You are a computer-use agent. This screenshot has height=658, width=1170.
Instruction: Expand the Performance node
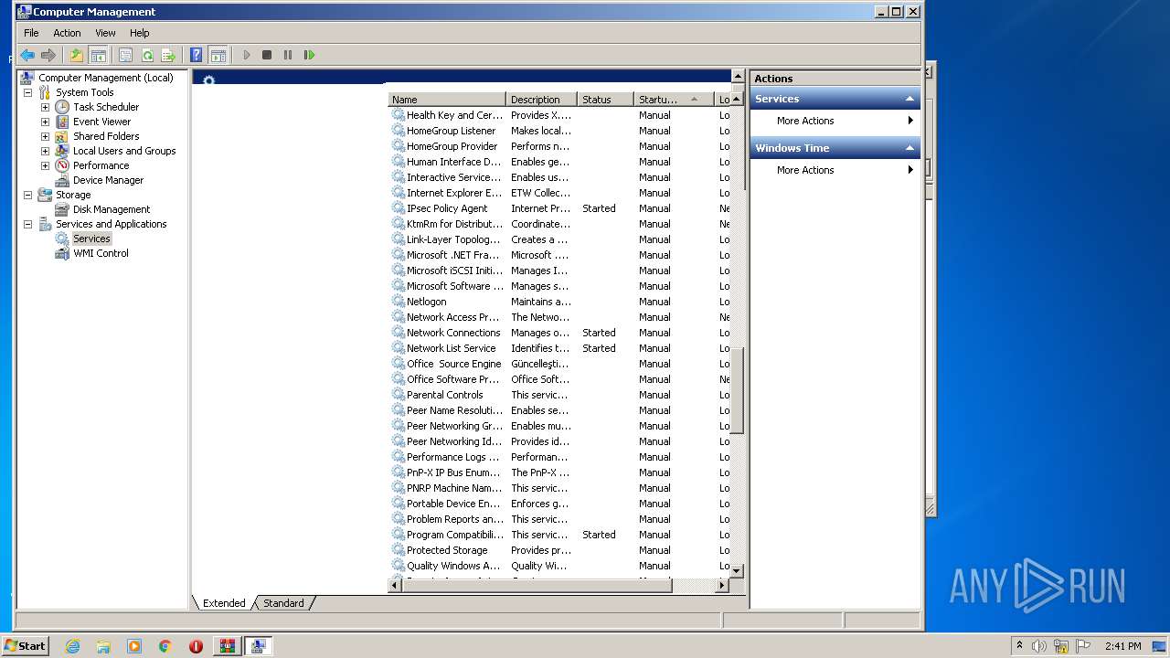45,165
